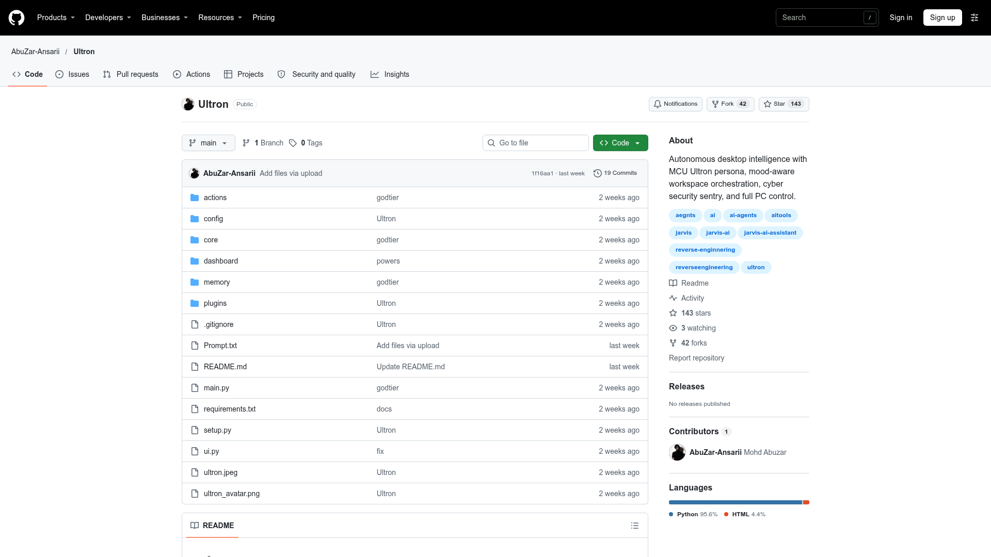Open the settings sliders icon in header
The image size is (991, 557).
tap(974, 18)
